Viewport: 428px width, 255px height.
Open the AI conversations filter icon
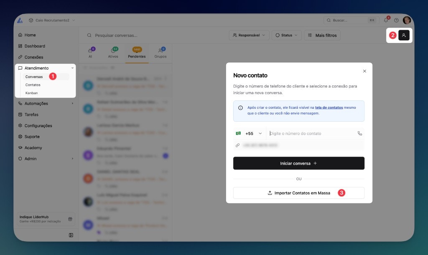[90, 50]
